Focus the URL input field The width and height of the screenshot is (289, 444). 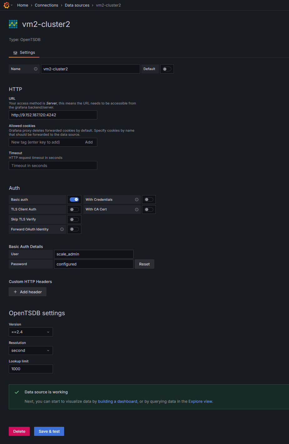click(53, 115)
